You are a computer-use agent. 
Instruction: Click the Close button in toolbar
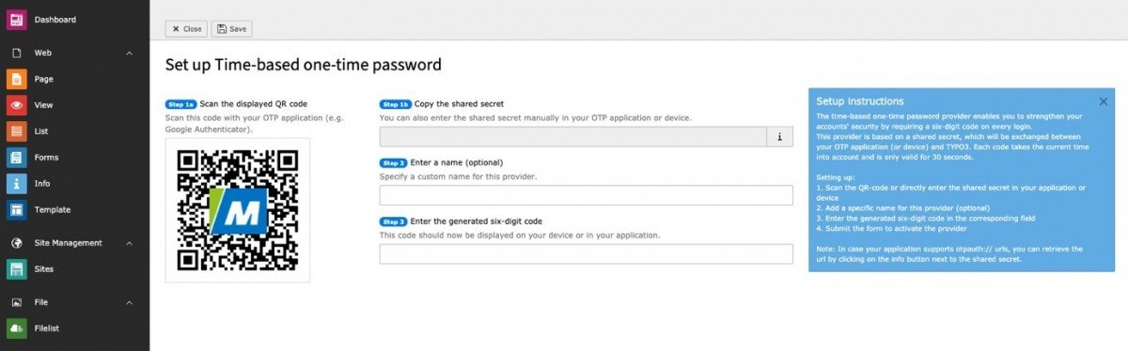pyautogui.click(x=186, y=29)
